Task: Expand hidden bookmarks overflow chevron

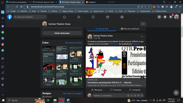Action: pos(179,11)
